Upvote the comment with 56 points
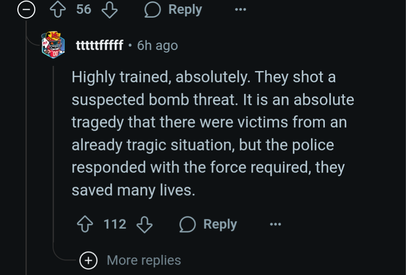 tap(57, 9)
